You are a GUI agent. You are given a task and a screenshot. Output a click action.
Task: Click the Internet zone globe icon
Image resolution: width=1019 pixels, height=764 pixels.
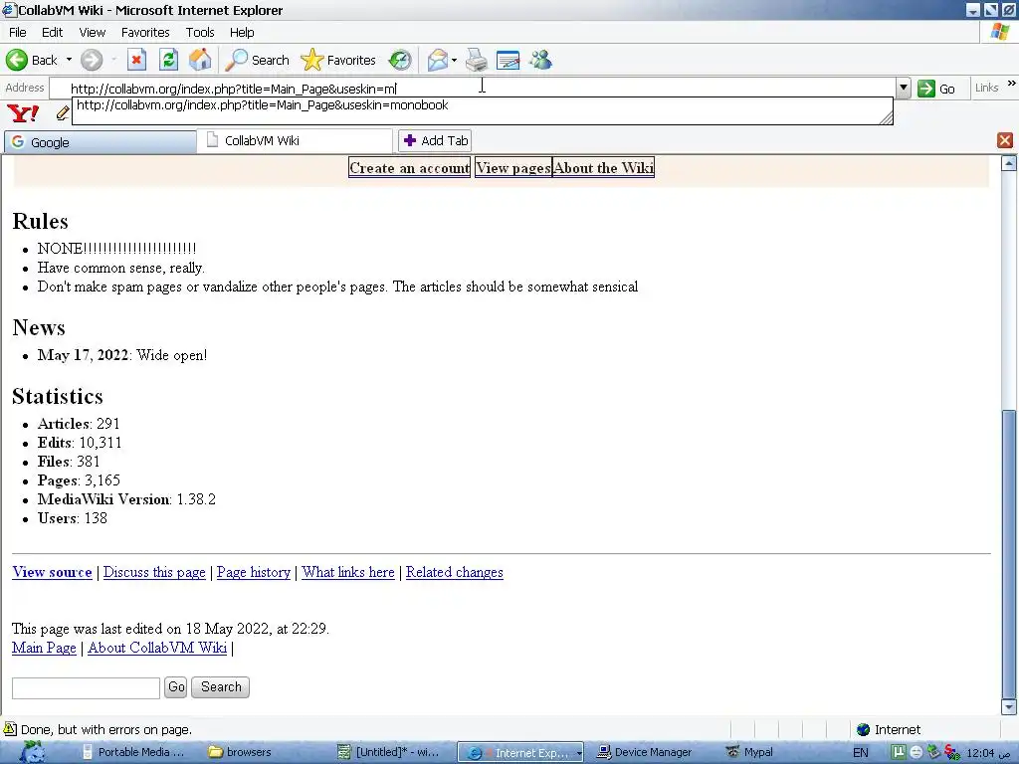[863, 729]
